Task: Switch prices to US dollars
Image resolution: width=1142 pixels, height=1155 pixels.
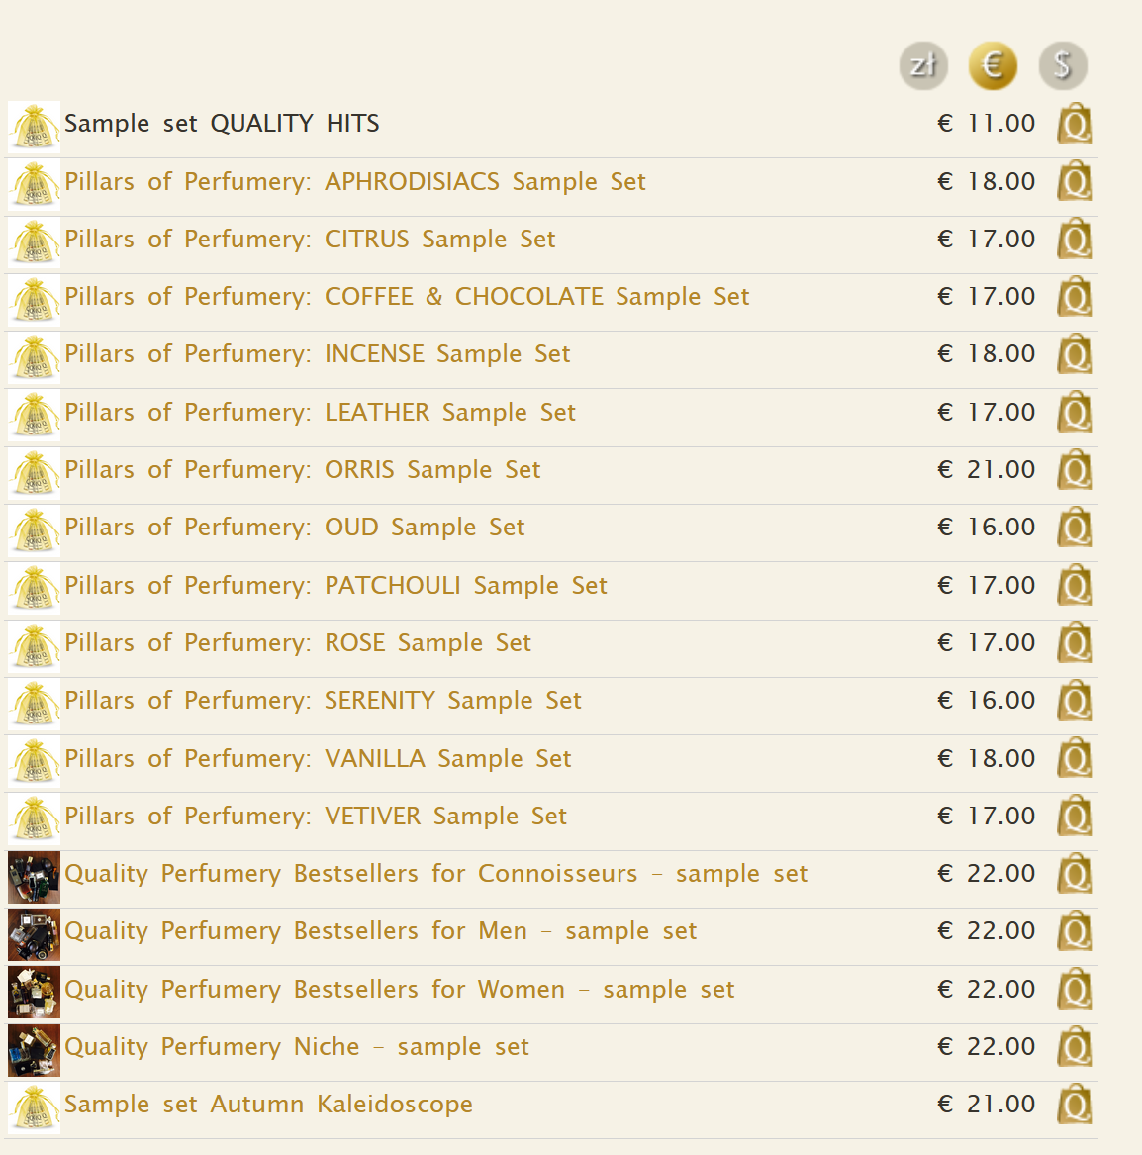Action: [1062, 66]
